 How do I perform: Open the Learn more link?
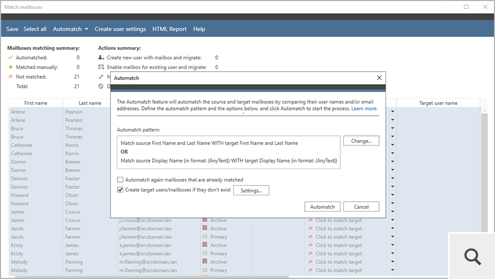click(x=364, y=108)
